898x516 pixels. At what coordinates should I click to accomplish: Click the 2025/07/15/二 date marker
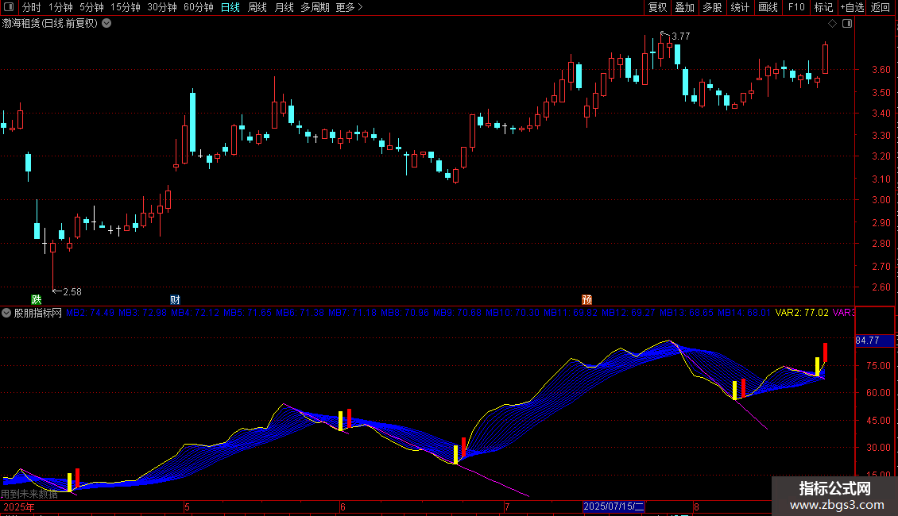614,506
